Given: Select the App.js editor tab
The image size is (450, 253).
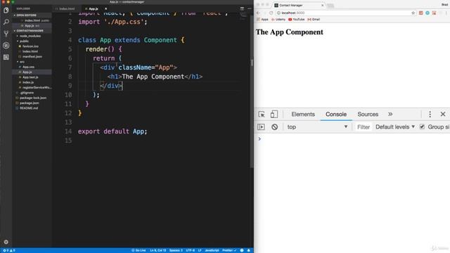Looking at the screenshot, I should (x=94, y=8).
